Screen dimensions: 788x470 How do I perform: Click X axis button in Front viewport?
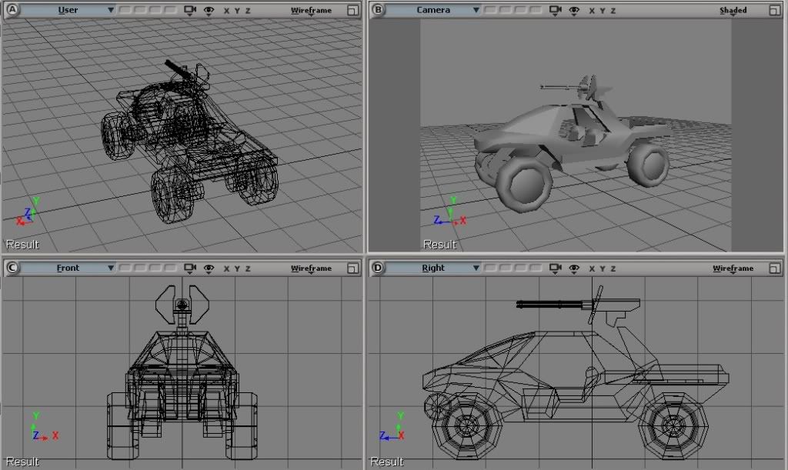point(227,268)
